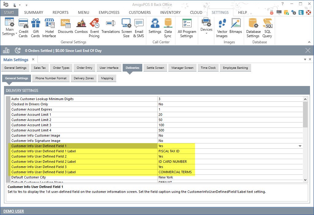Select the Delivery Zones sub-tab
Image resolution: width=314 pixels, height=215 pixels.
[x=84, y=78]
